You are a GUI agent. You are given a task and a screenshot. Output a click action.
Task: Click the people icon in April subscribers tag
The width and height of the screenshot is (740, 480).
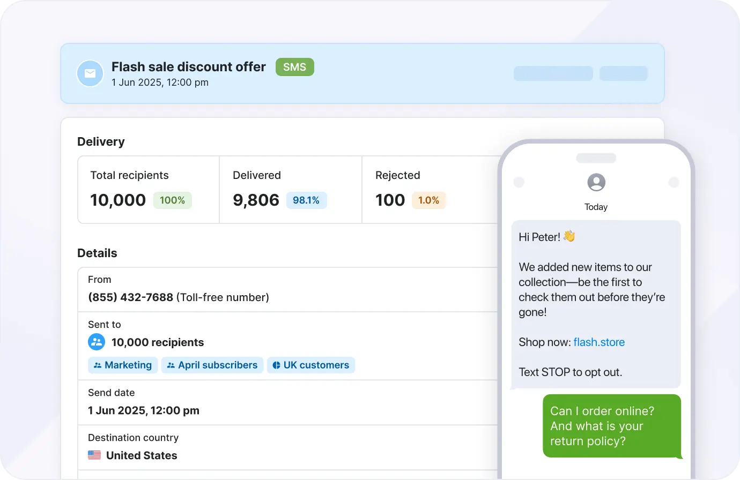[171, 365]
